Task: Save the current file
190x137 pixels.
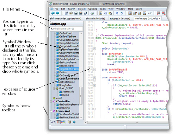Action: [x=76, y=13]
